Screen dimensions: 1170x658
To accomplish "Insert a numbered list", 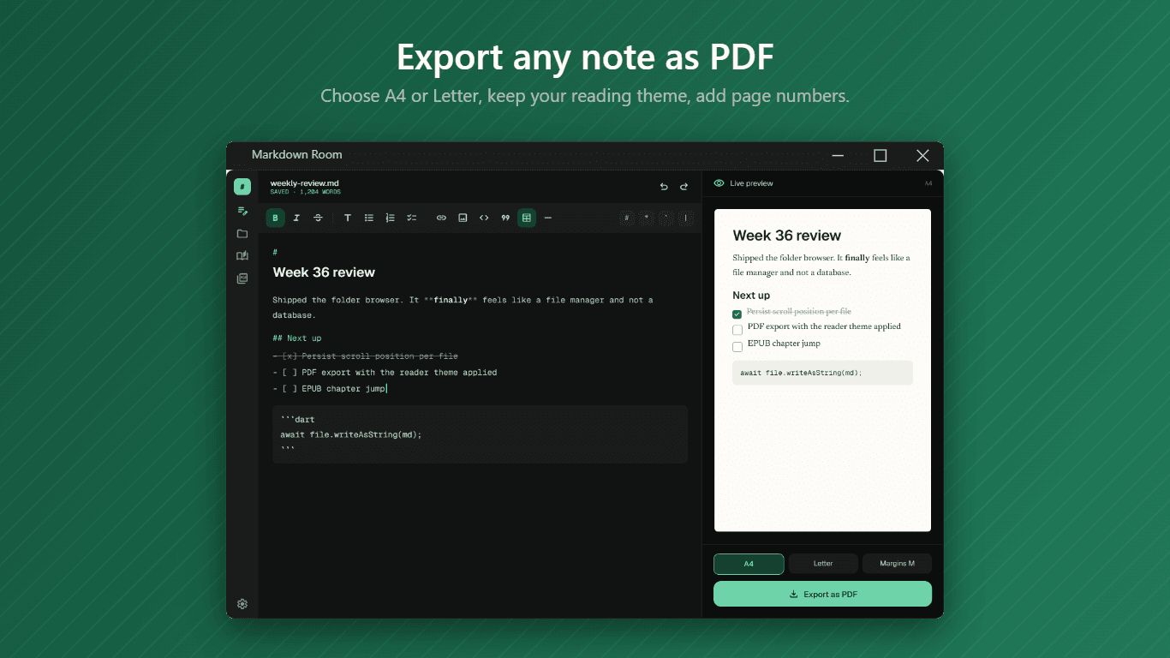I will tap(391, 218).
